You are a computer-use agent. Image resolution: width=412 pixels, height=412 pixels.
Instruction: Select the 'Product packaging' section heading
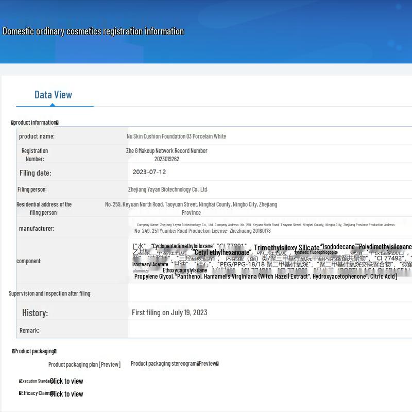point(34,351)
